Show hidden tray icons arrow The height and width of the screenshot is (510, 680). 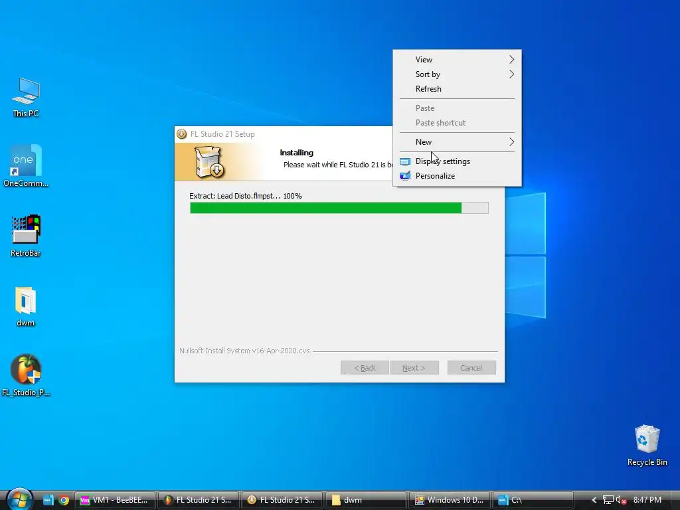click(x=594, y=500)
